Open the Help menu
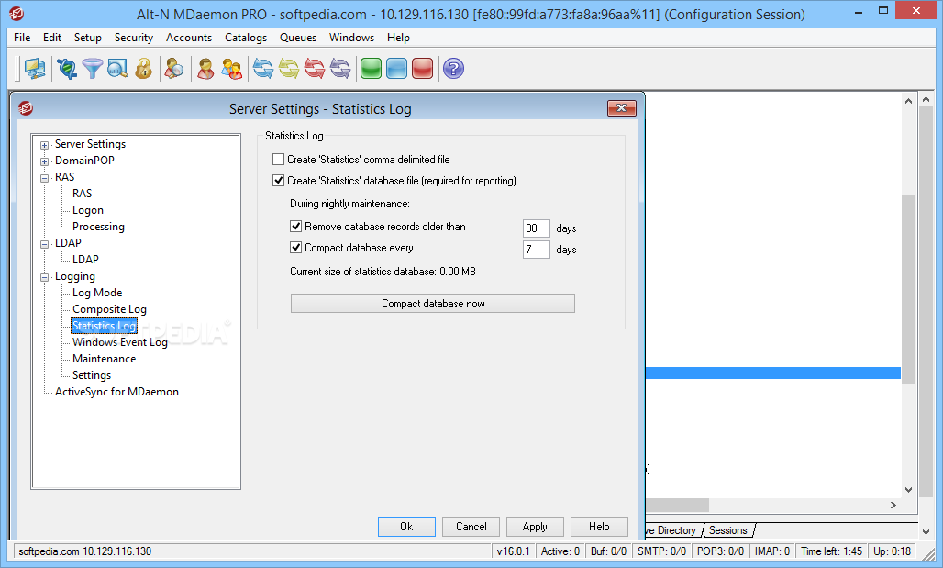The width and height of the screenshot is (943, 568). click(398, 38)
